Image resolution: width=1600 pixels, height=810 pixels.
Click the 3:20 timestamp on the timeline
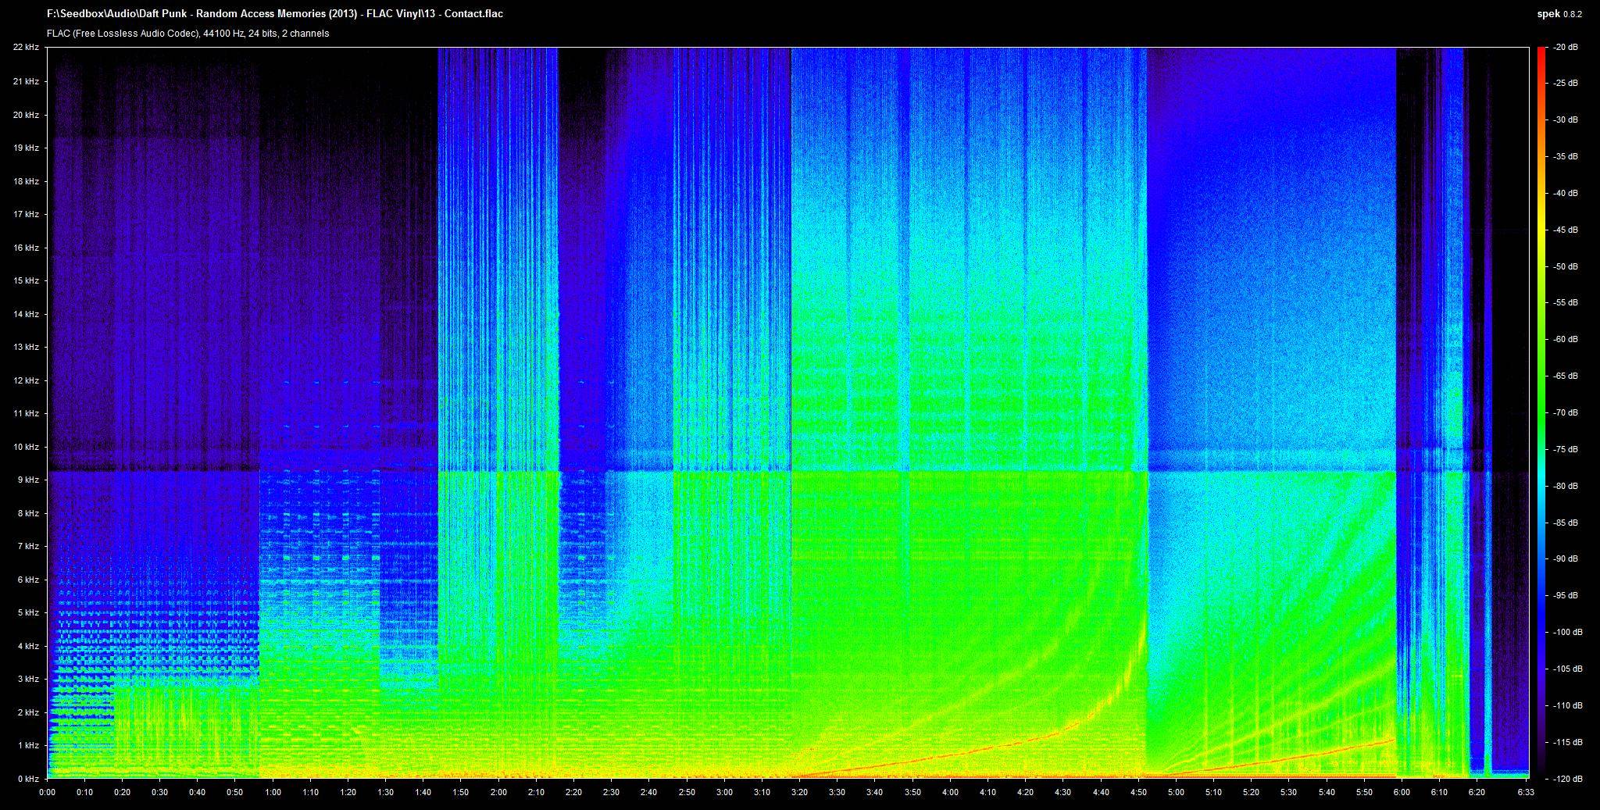pos(798,792)
